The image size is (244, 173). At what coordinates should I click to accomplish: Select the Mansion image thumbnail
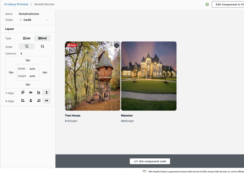tap(149, 76)
